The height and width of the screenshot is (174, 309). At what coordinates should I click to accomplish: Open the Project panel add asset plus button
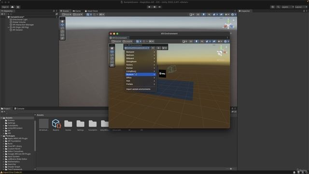pos(3,112)
